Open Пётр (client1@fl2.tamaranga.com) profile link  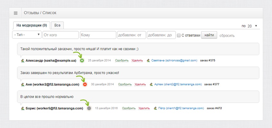[181, 108]
